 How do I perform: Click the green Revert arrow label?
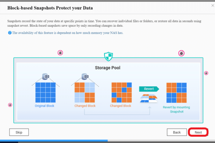pos(149,89)
